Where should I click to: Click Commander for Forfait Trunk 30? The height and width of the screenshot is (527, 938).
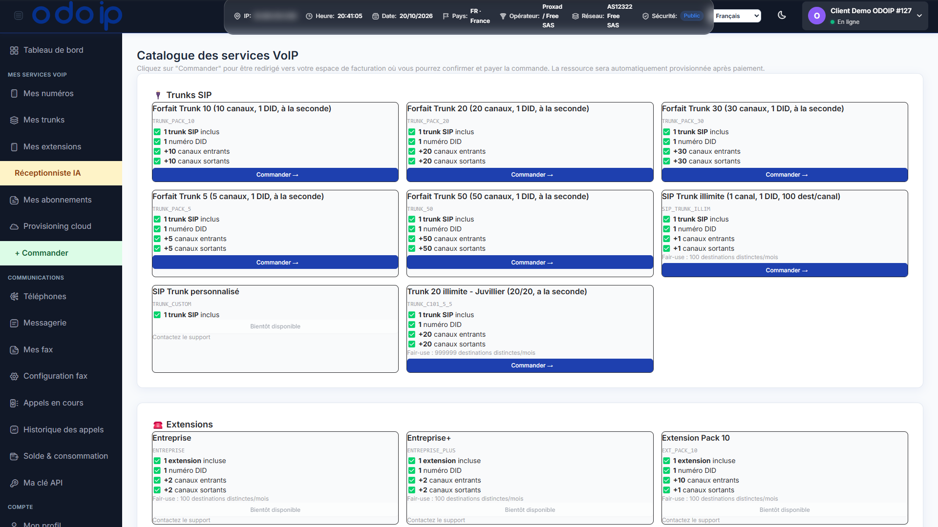pyautogui.click(x=785, y=175)
